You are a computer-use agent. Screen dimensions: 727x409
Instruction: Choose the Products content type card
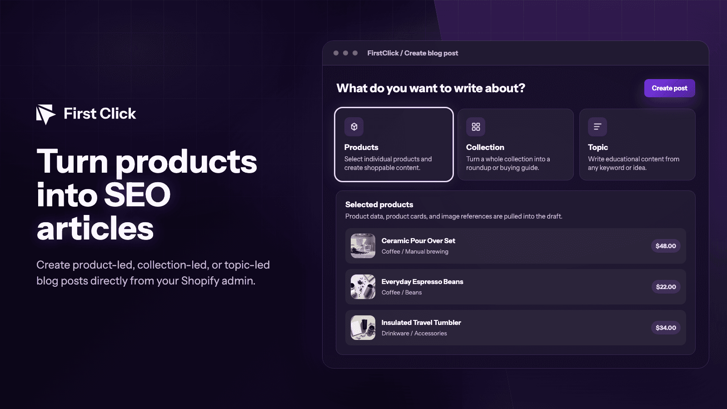(x=394, y=145)
